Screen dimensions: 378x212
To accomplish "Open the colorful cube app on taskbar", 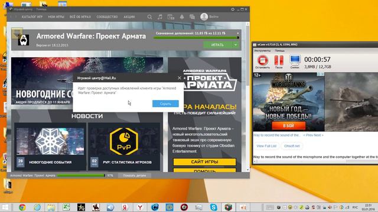I will (229, 207).
